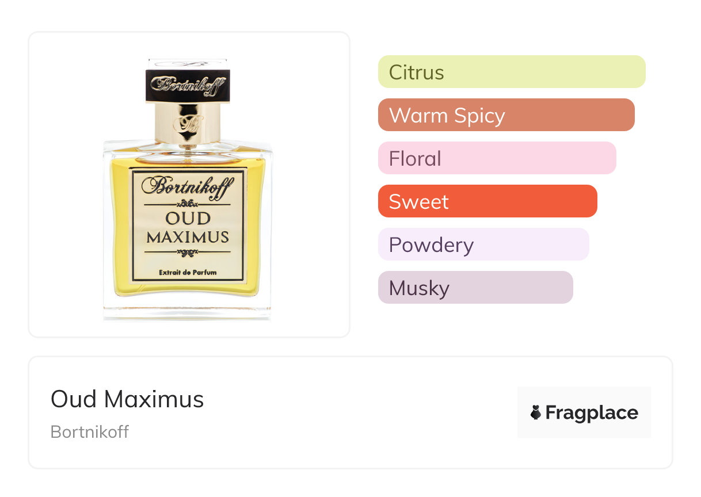Click the ornament below MAXIMUS on label
The width and height of the screenshot is (701, 497).
click(186, 252)
